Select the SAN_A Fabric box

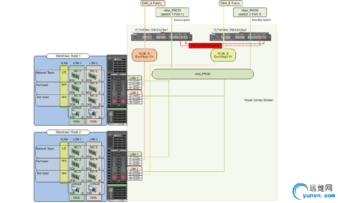click(x=153, y=3)
